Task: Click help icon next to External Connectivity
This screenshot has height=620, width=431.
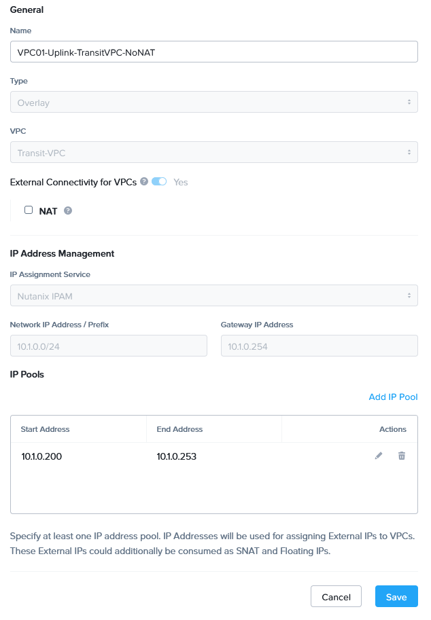Action: click(143, 182)
